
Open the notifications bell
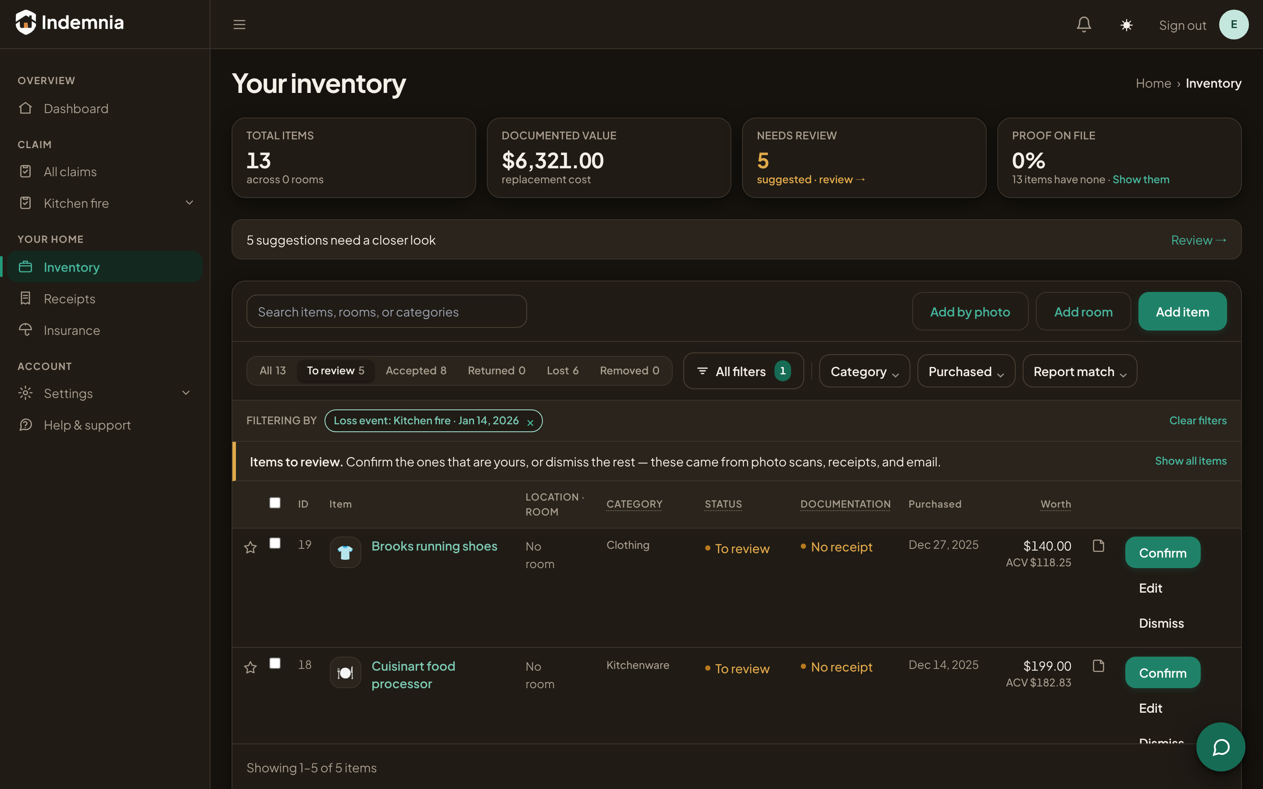(x=1084, y=25)
